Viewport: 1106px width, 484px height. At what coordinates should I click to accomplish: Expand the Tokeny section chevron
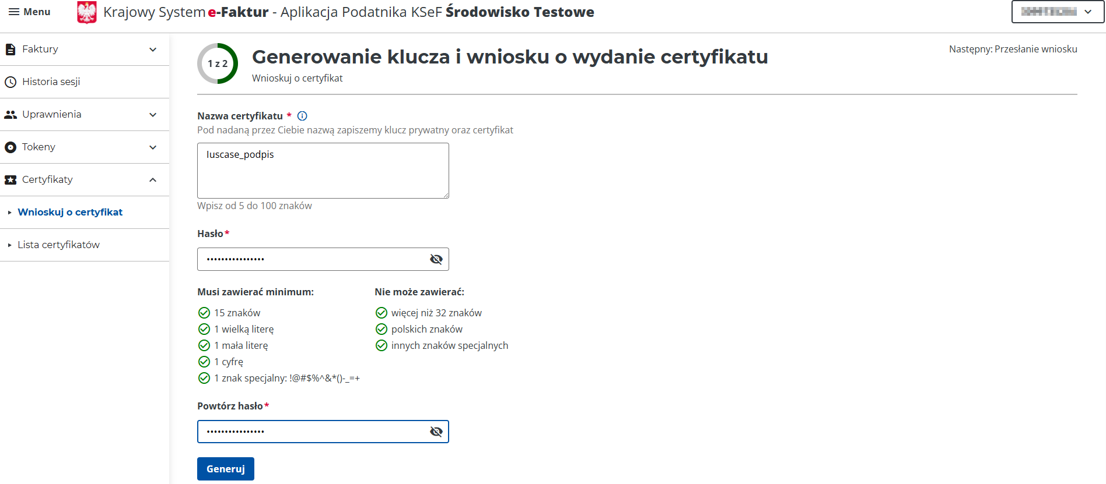[153, 147]
